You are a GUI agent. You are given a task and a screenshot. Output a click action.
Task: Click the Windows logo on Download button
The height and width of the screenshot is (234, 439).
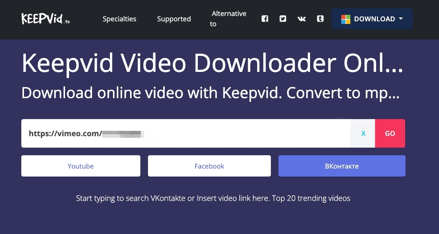(346, 19)
